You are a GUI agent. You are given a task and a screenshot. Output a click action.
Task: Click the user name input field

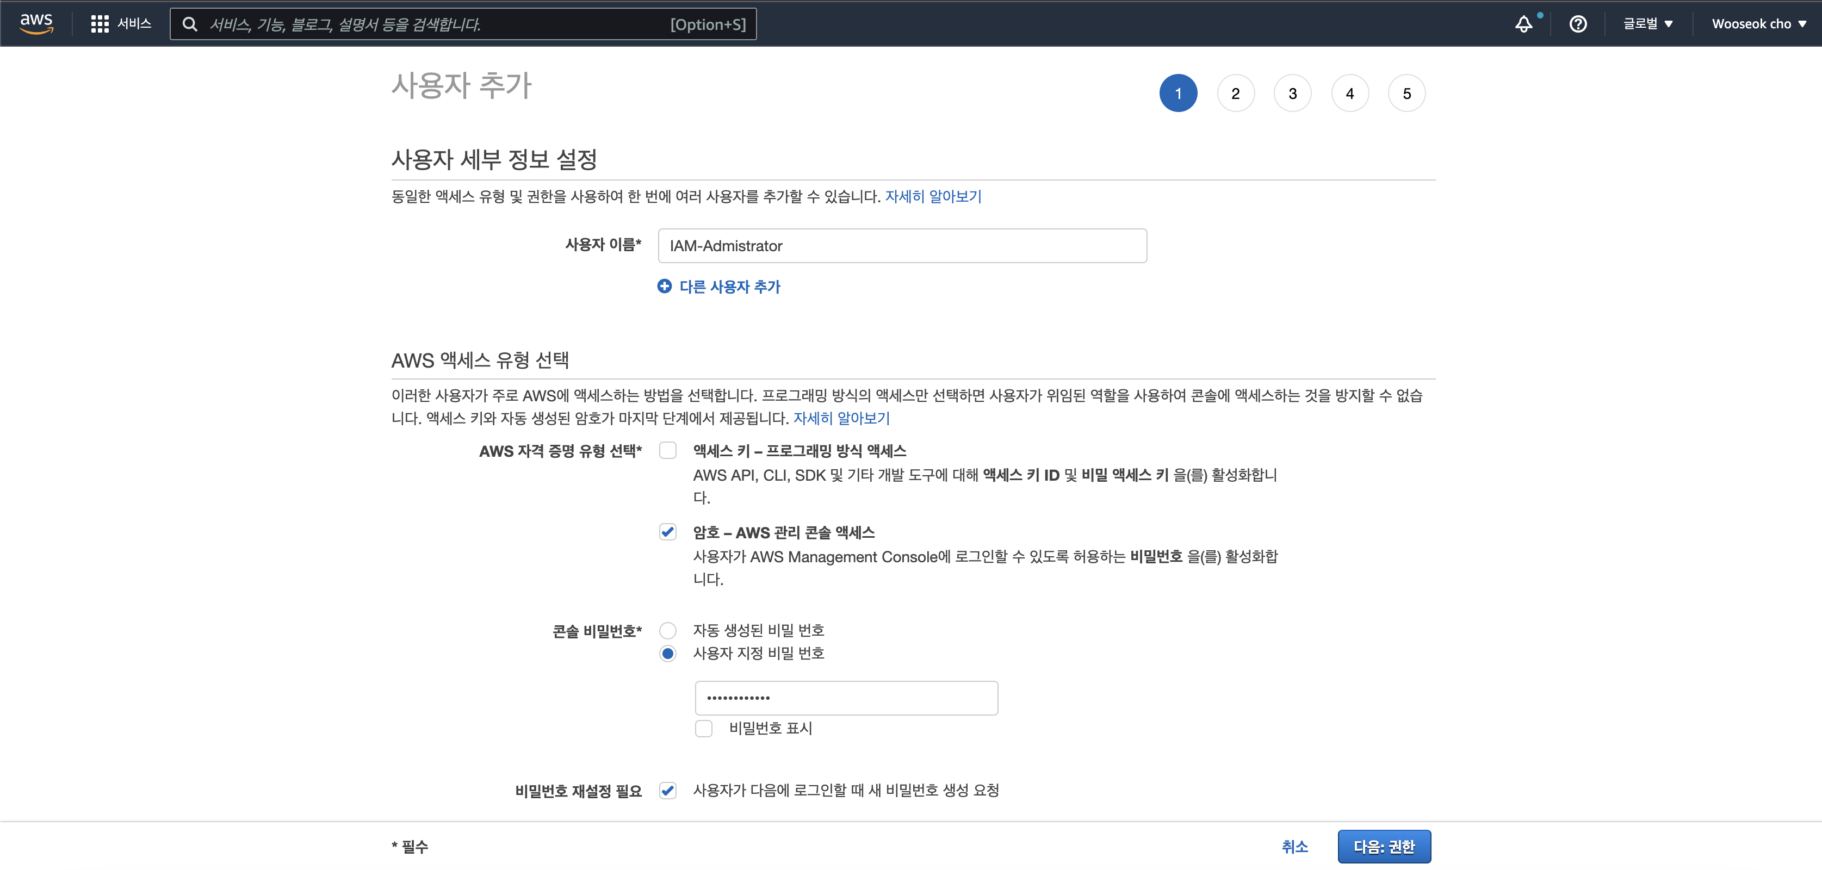pyautogui.click(x=902, y=245)
